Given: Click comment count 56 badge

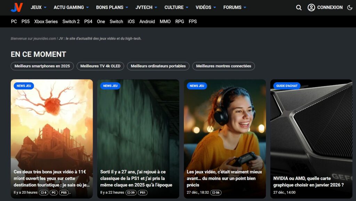Looking at the screenshot, I should pyautogui.click(x=216, y=192).
